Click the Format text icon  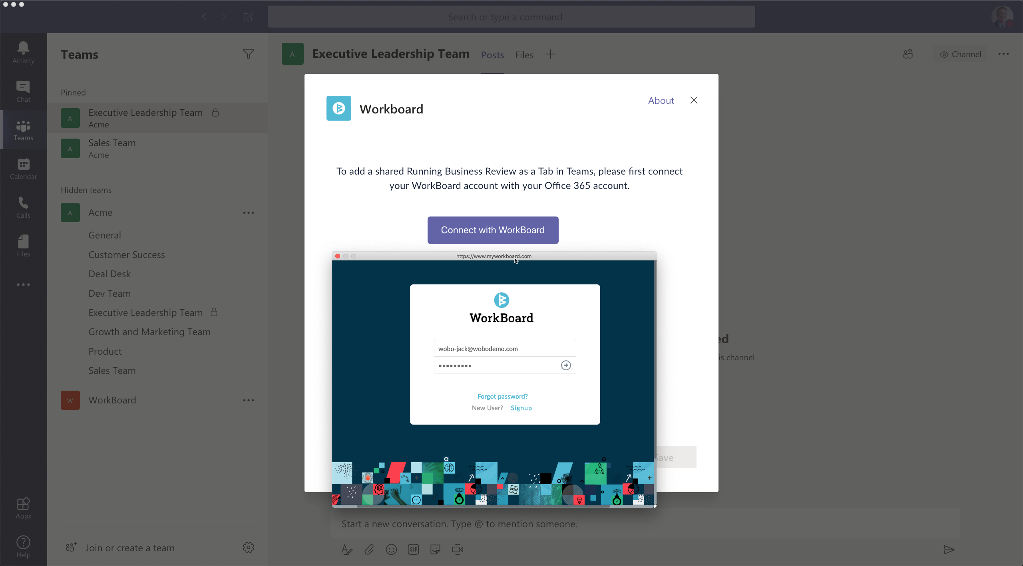click(347, 550)
